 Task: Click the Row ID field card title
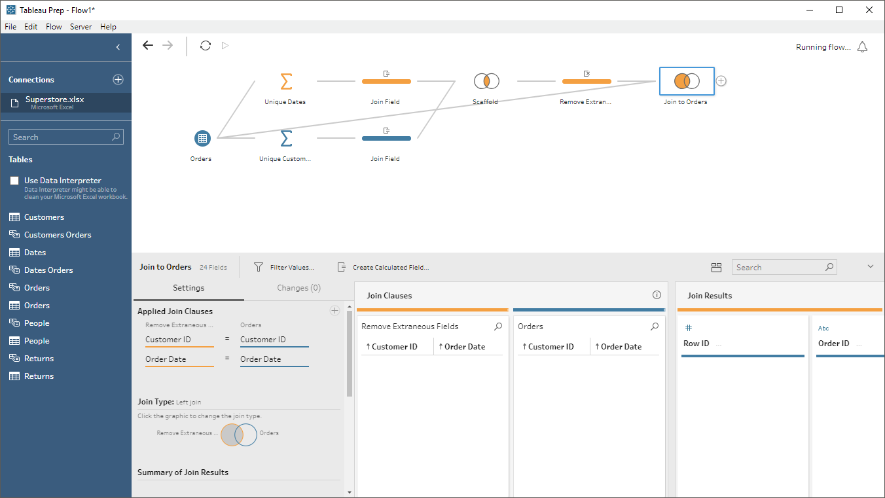coord(696,344)
